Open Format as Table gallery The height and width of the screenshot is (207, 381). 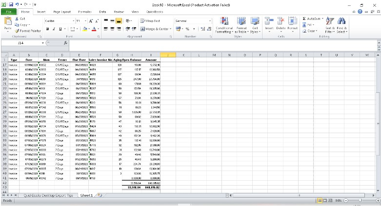[241, 25]
